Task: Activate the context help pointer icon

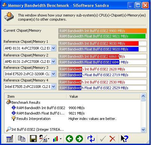Action: click(125, 139)
